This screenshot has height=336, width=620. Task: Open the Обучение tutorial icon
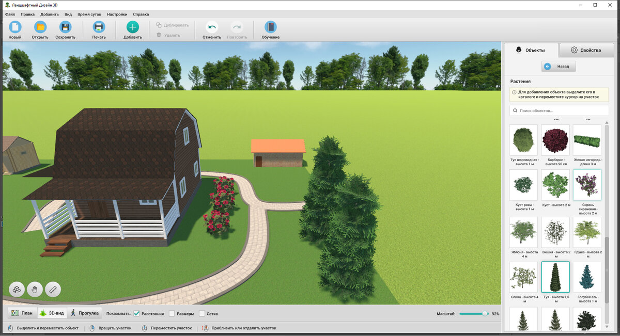(x=270, y=27)
